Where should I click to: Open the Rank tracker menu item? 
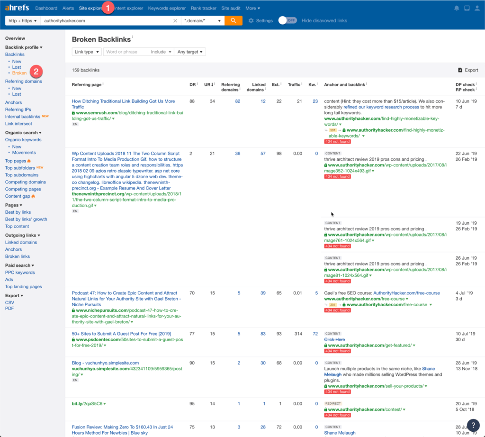[203, 8]
